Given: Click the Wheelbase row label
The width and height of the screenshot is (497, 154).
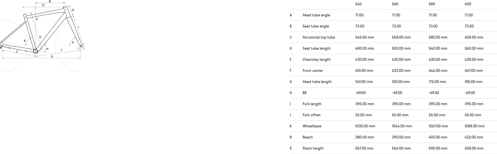Looking at the screenshot, I should 312,126.
